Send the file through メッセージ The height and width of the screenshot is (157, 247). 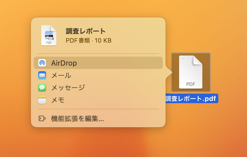[98, 87]
